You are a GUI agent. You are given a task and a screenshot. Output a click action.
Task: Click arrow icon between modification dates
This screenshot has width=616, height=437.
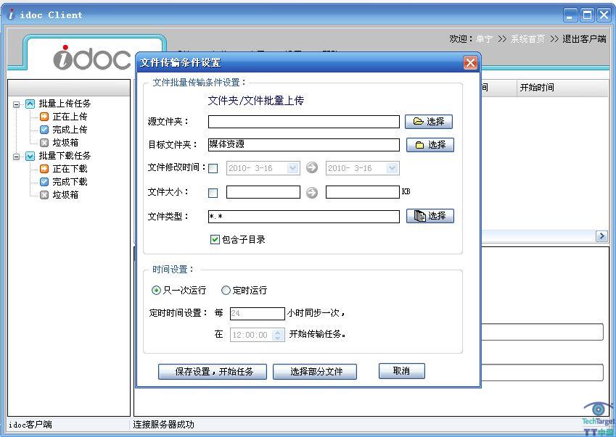pyautogui.click(x=312, y=168)
